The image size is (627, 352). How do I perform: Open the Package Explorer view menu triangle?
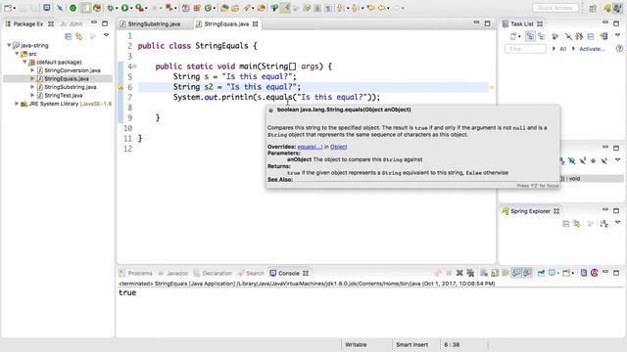point(107,35)
